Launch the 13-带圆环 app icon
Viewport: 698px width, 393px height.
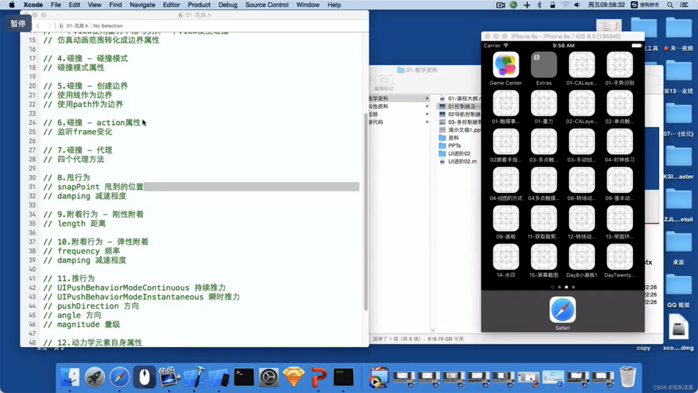point(619,218)
